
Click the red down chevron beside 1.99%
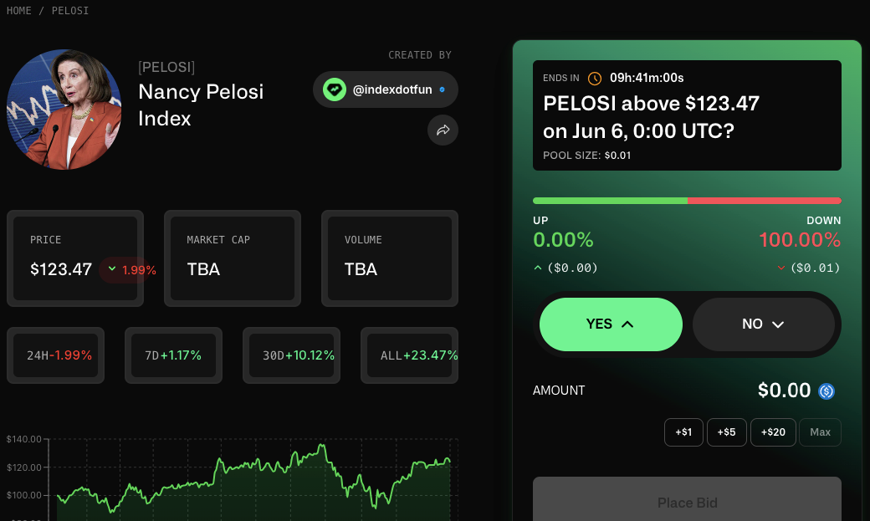click(x=112, y=269)
